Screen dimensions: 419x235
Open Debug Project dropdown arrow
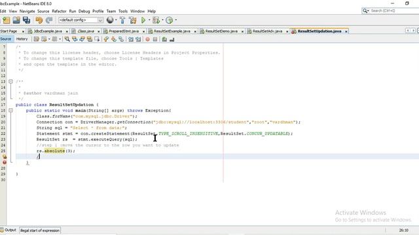pos(162,20)
